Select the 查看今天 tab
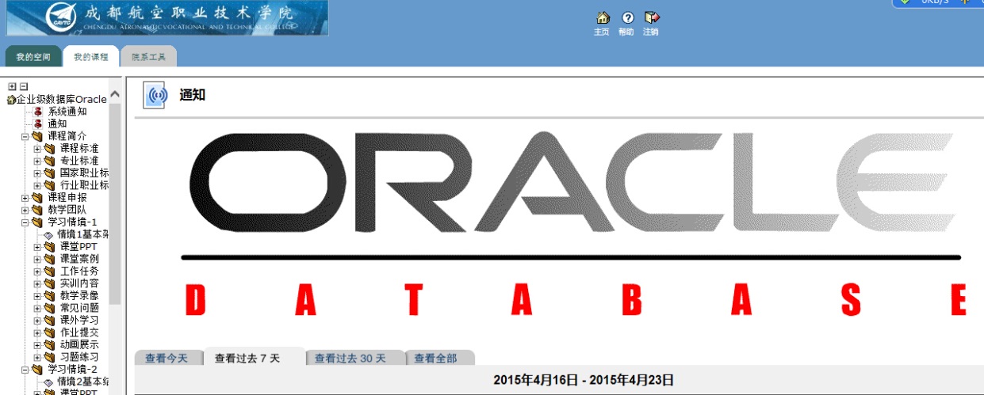Image resolution: width=984 pixels, height=395 pixels. pos(167,358)
